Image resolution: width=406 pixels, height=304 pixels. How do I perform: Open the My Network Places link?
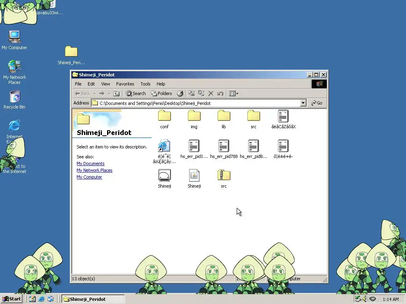coord(94,170)
